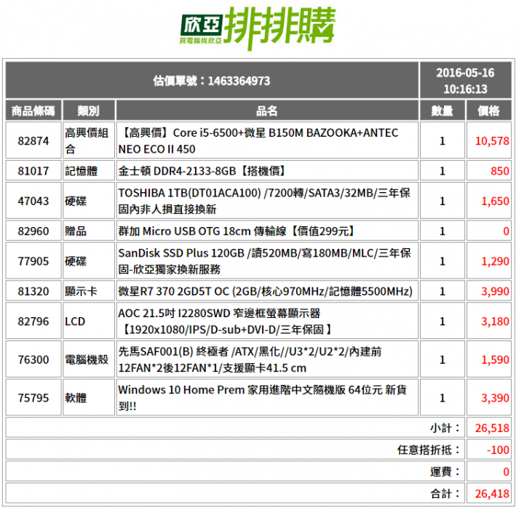Viewport: 524px width, 510px height.
Task: Select category 顯示卡
Action: coord(82,291)
